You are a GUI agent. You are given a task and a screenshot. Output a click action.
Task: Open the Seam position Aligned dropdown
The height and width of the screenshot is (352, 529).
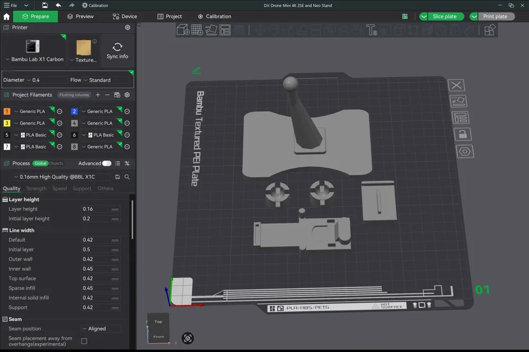pos(101,328)
